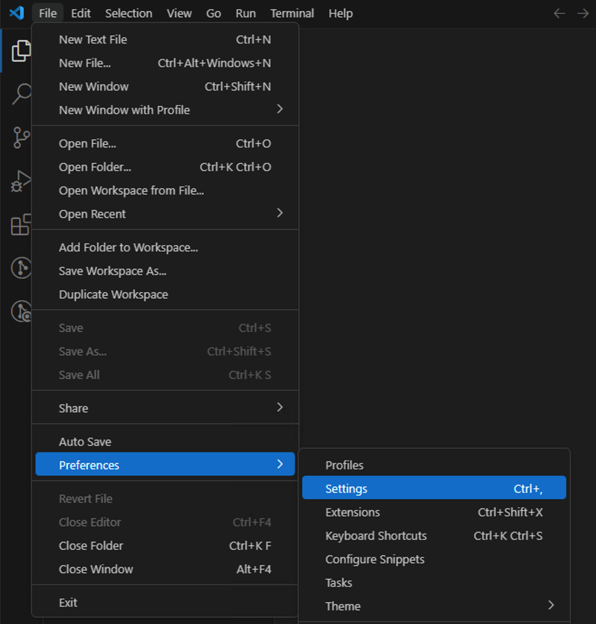
Task: Choose Duplicate Workspace
Action: coord(165,295)
